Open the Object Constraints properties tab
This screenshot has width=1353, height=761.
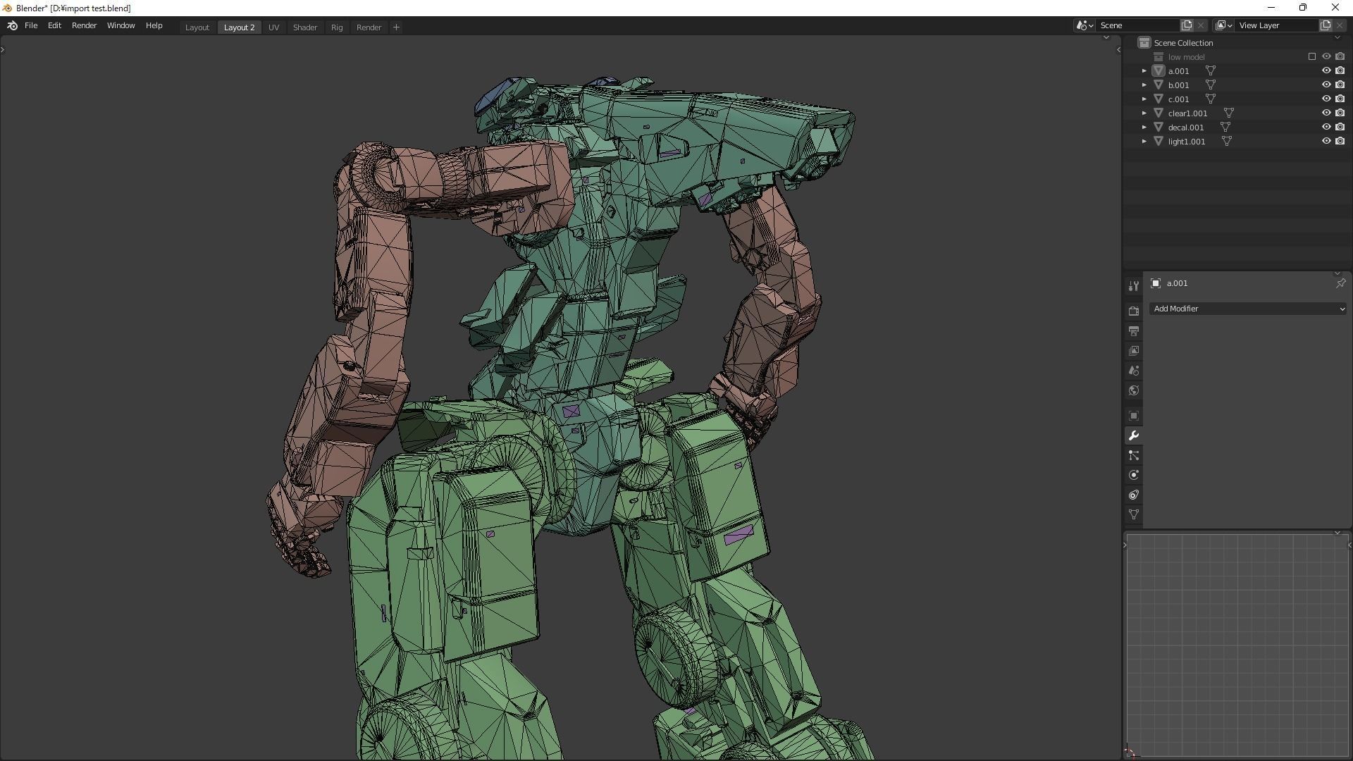(1133, 495)
